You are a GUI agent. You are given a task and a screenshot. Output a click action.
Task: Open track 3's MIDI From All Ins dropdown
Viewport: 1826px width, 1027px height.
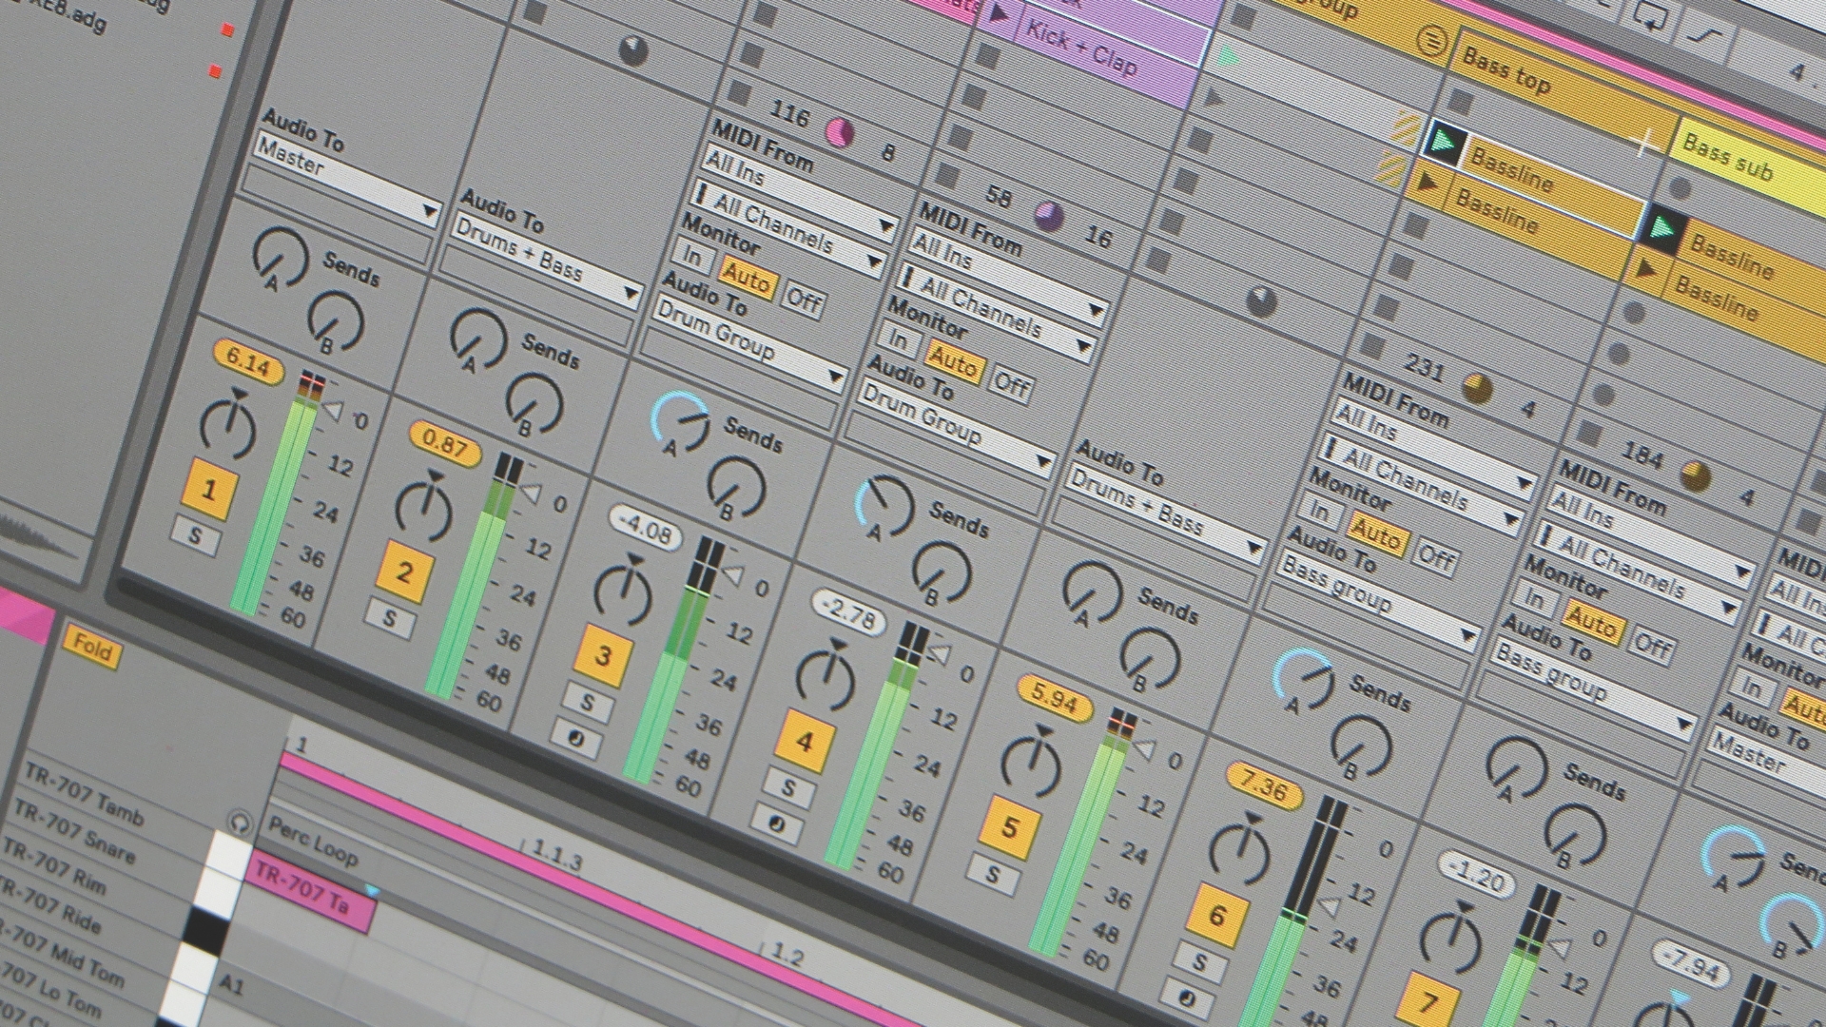coord(801,194)
